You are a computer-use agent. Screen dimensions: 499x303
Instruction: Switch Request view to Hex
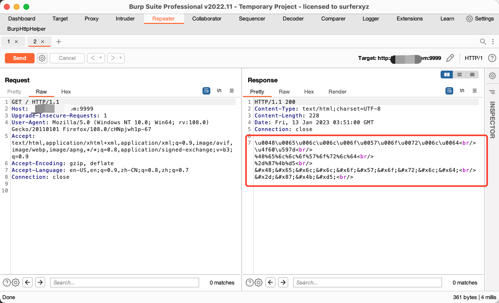[66, 92]
